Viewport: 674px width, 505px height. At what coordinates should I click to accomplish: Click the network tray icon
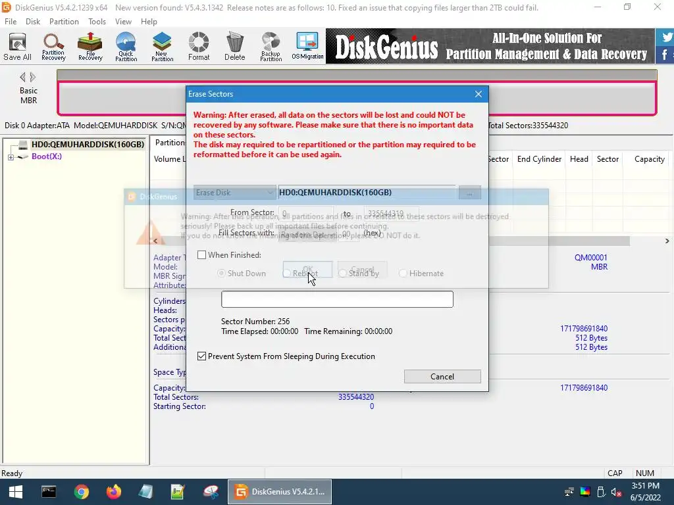click(x=569, y=492)
